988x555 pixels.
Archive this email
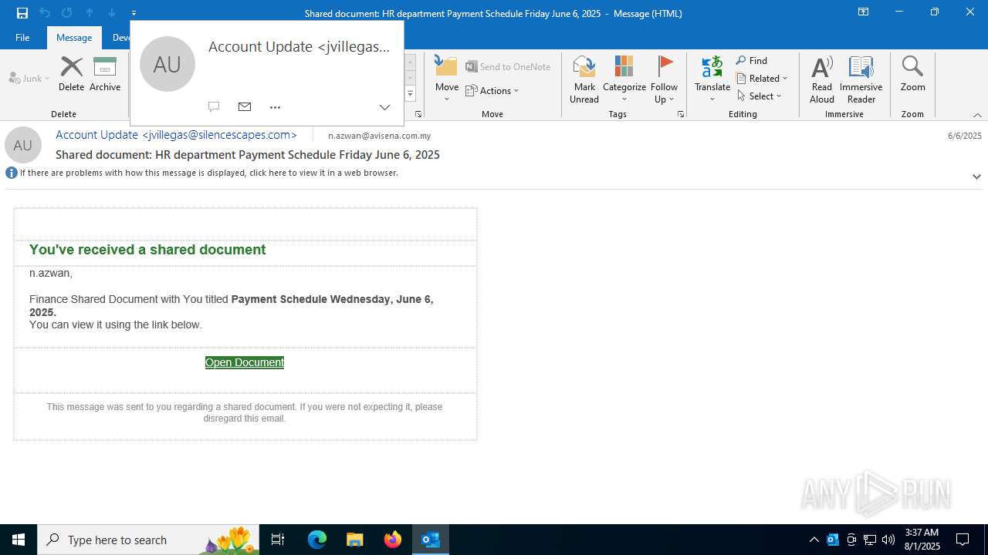click(105, 74)
